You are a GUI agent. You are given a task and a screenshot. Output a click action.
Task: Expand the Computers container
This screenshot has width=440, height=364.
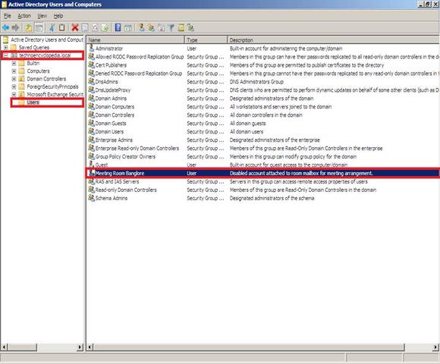(x=14, y=71)
